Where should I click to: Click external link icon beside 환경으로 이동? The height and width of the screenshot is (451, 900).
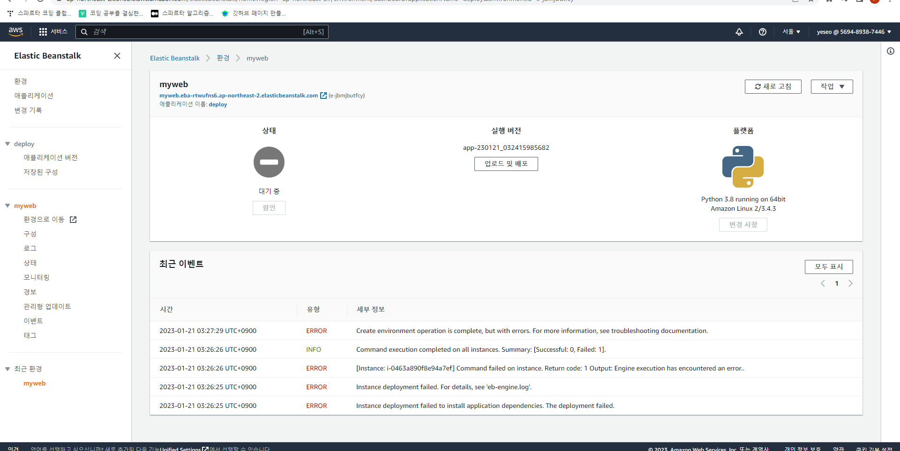click(x=73, y=220)
